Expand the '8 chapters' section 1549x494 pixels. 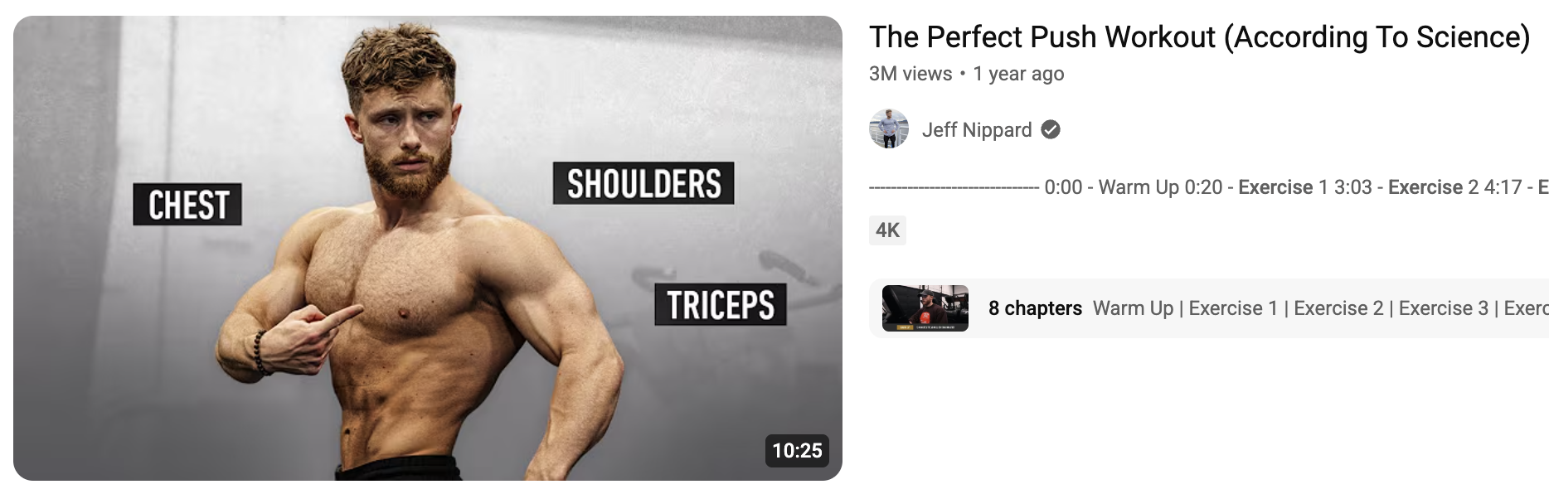tap(1035, 308)
